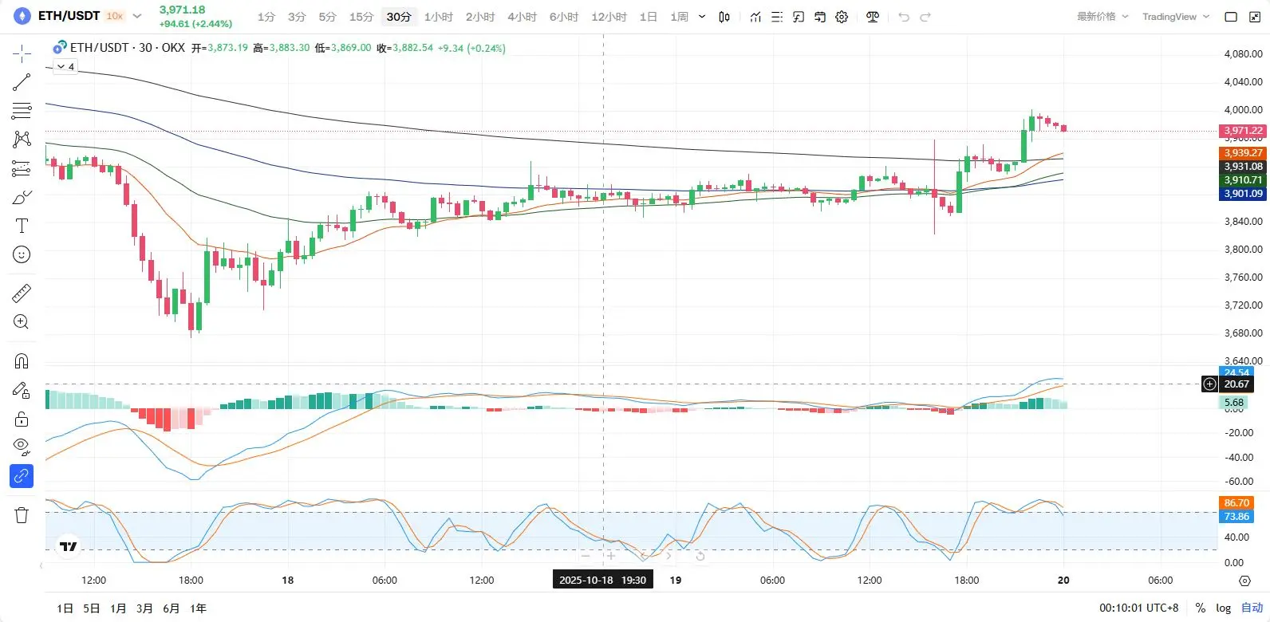Click the replay swap icon
1270x622 pixels.
(x=820, y=17)
